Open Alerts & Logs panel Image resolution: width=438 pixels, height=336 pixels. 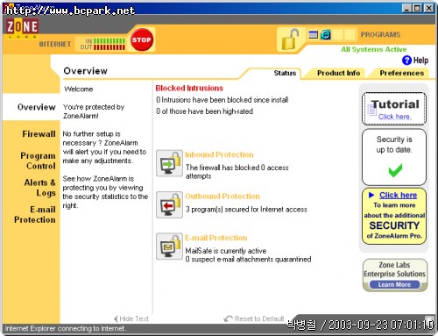point(40,188)
